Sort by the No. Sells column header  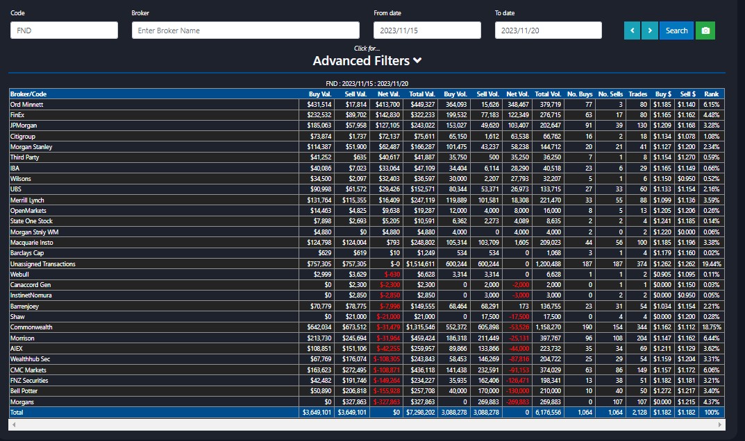610,94
